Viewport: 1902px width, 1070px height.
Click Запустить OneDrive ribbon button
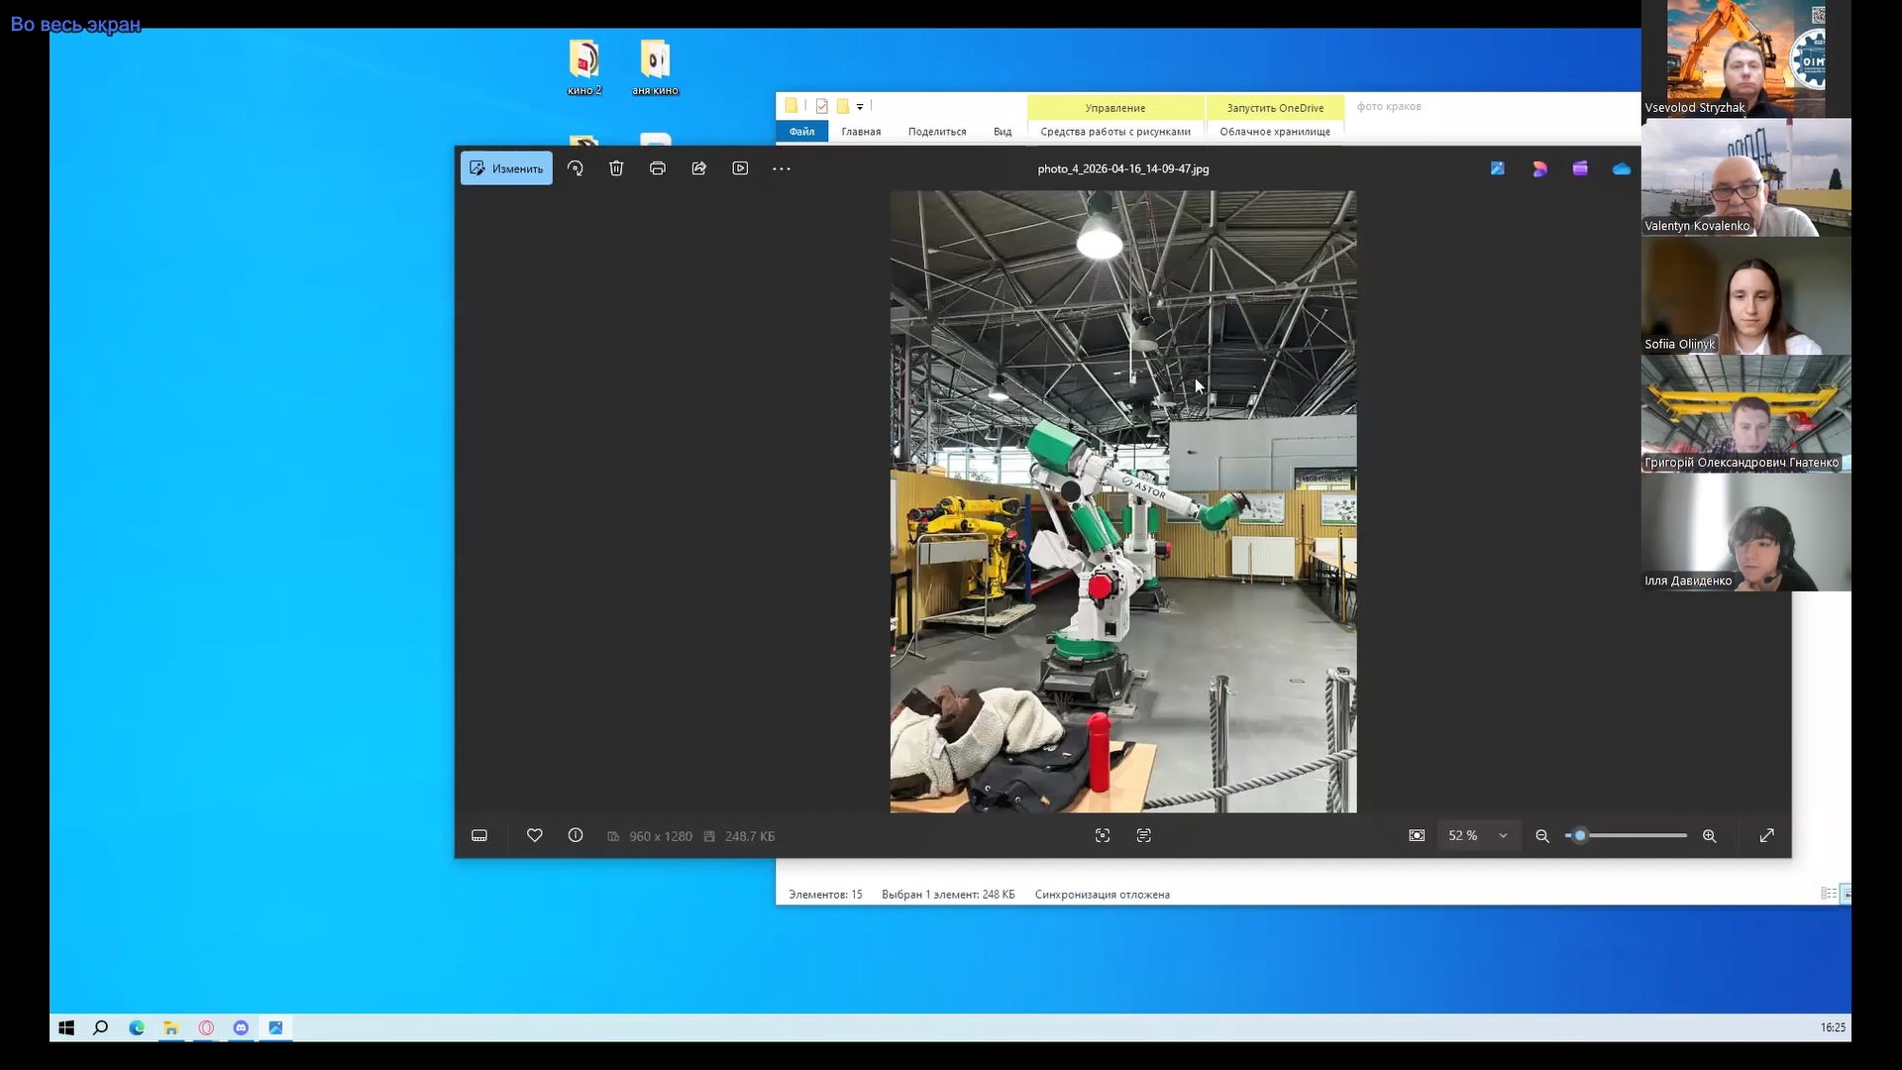(x=1275, y=108)
